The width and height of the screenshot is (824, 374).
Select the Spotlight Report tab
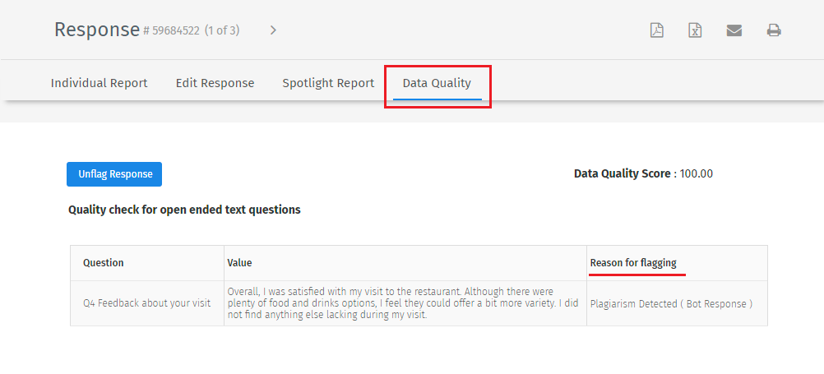point(328,83)
